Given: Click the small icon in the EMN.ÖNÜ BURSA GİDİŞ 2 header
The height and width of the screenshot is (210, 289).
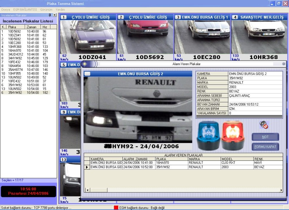Looking at the screenshot, I should (87, 74).
